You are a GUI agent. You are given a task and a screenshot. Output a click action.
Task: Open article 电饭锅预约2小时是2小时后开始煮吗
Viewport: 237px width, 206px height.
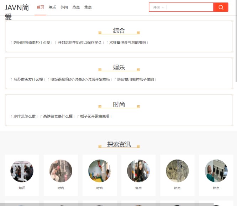pos(80,79)
